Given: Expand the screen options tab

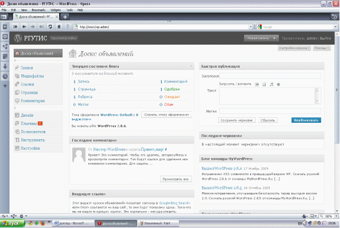Looking at the screenshot, I should 294,48.
